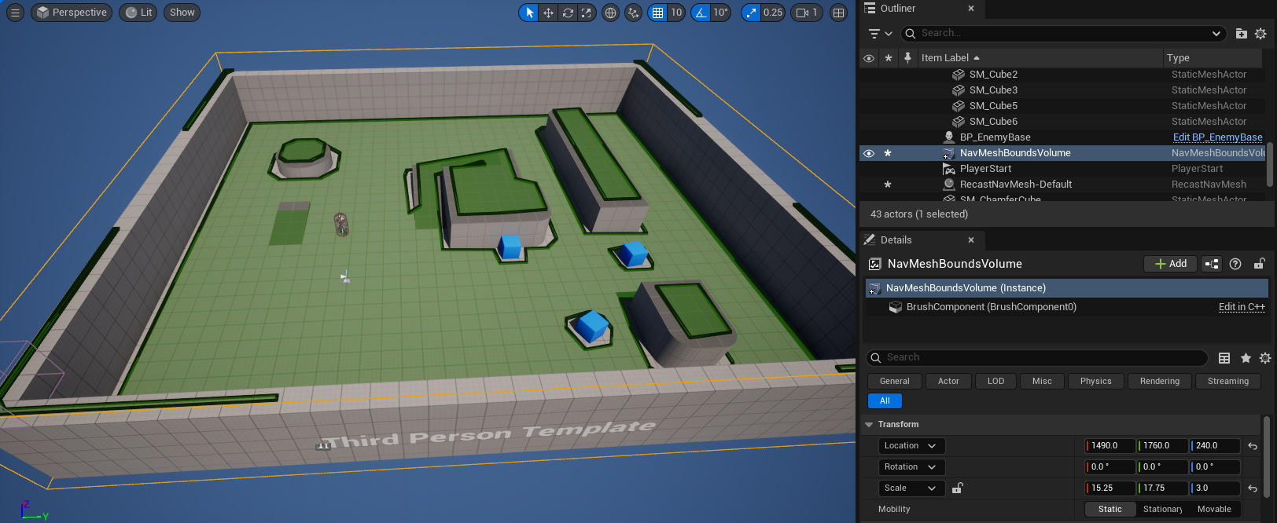Close the Details tab

pyautogui.click(x=971, y=240)
